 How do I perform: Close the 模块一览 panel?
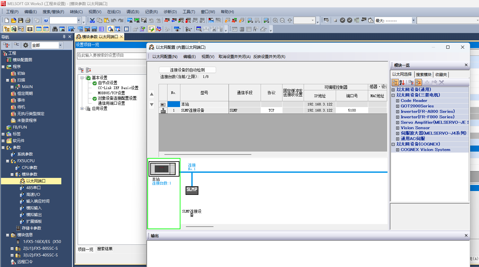[466, 65]
